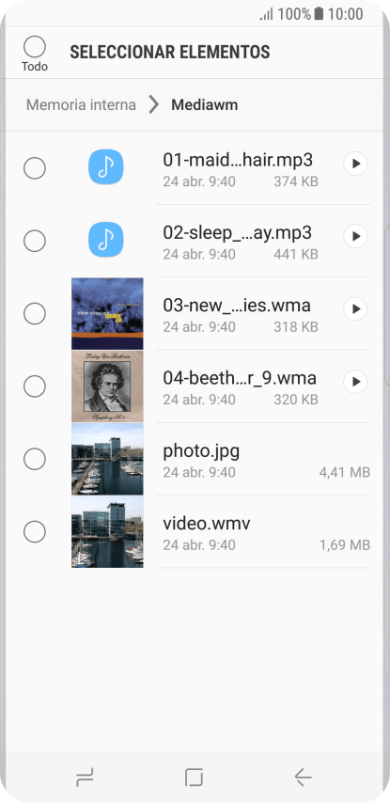
Task: Open the recent apps navigation icon
Action: tap(85, 778)
